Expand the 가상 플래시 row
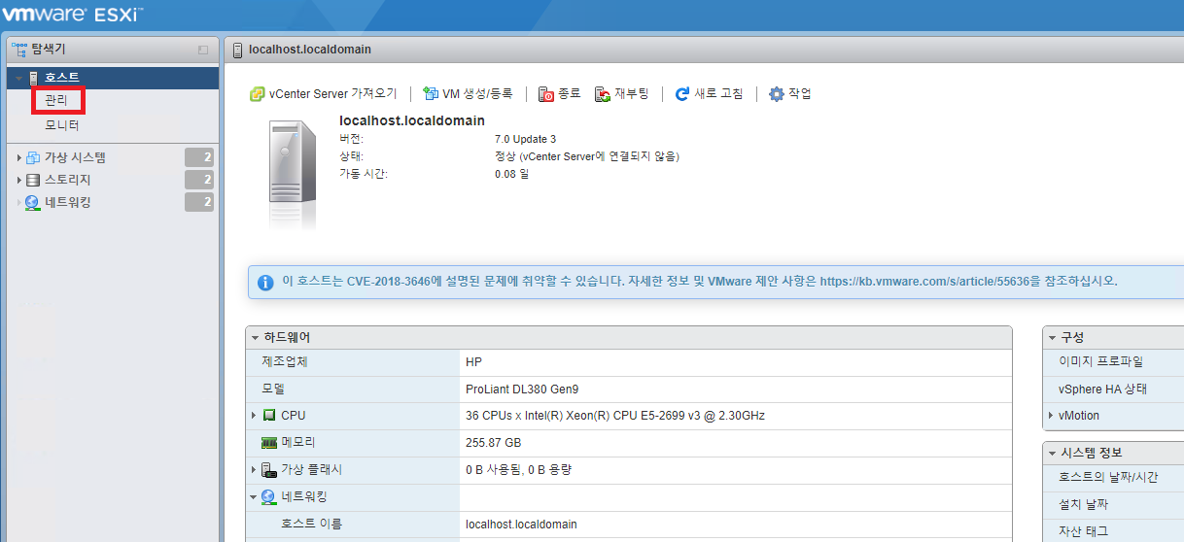The width and height of the screenshot is (1184, 542). click(255, 470)
